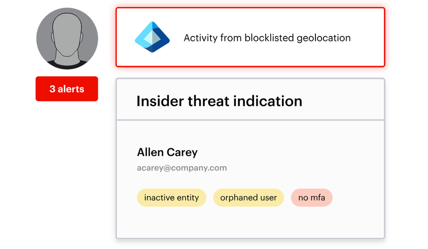The height and width of the screenshot is (249, 428).
Task: Click the red 3 alerts badge
Action: (x=67, y=89)
